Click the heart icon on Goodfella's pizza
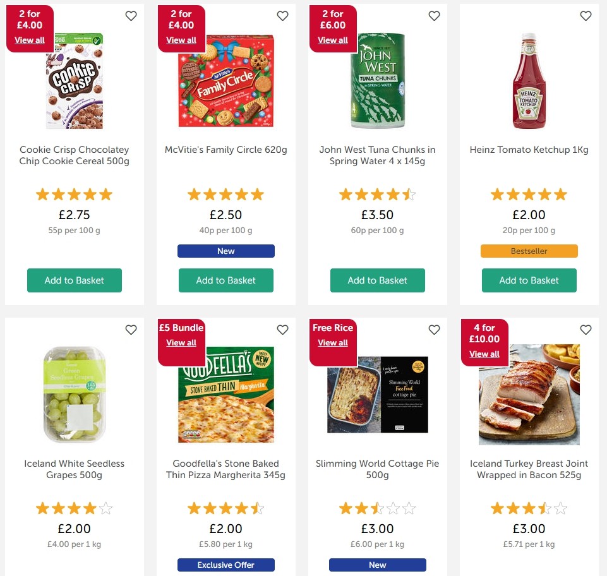607x576 pixels. (282, 330)
